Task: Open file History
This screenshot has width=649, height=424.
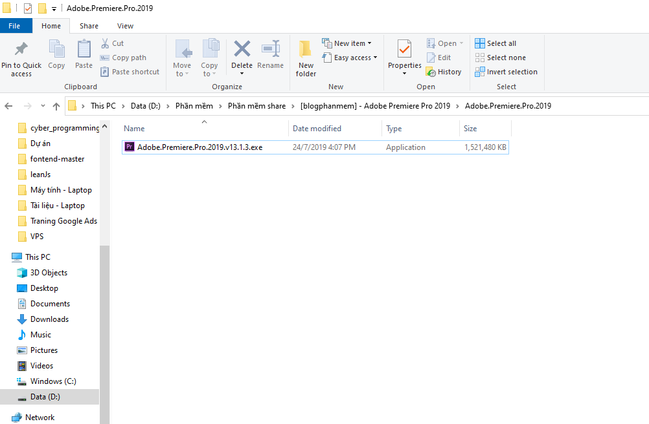Action: tap(443, 72)
